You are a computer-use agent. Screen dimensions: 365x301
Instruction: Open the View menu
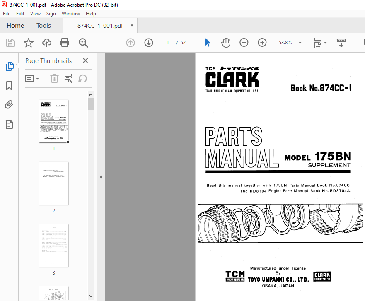[35, 14]
